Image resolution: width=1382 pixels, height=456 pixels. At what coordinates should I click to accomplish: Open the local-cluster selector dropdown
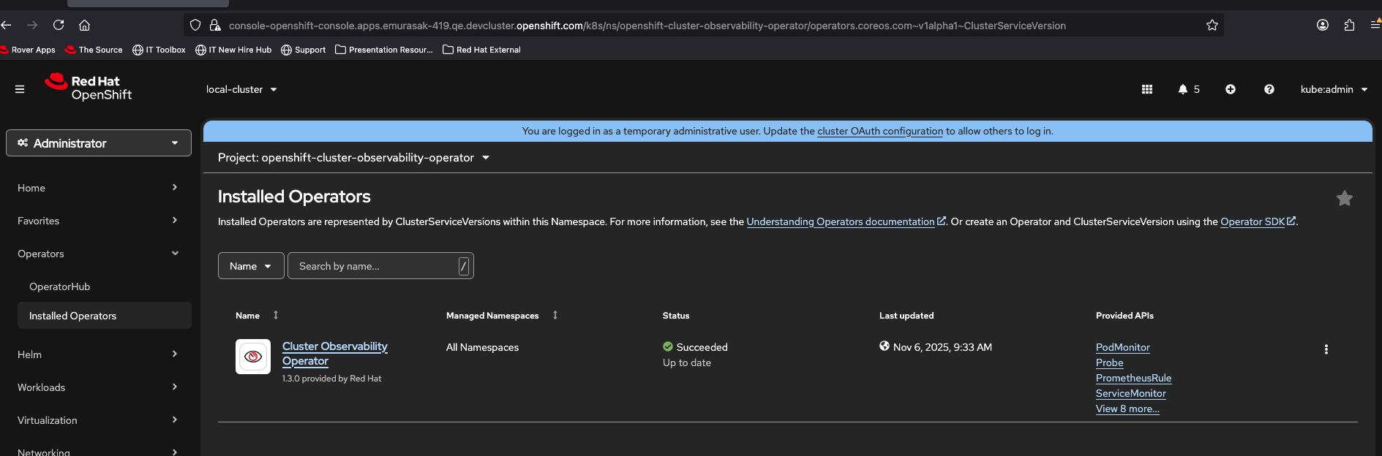241,89
